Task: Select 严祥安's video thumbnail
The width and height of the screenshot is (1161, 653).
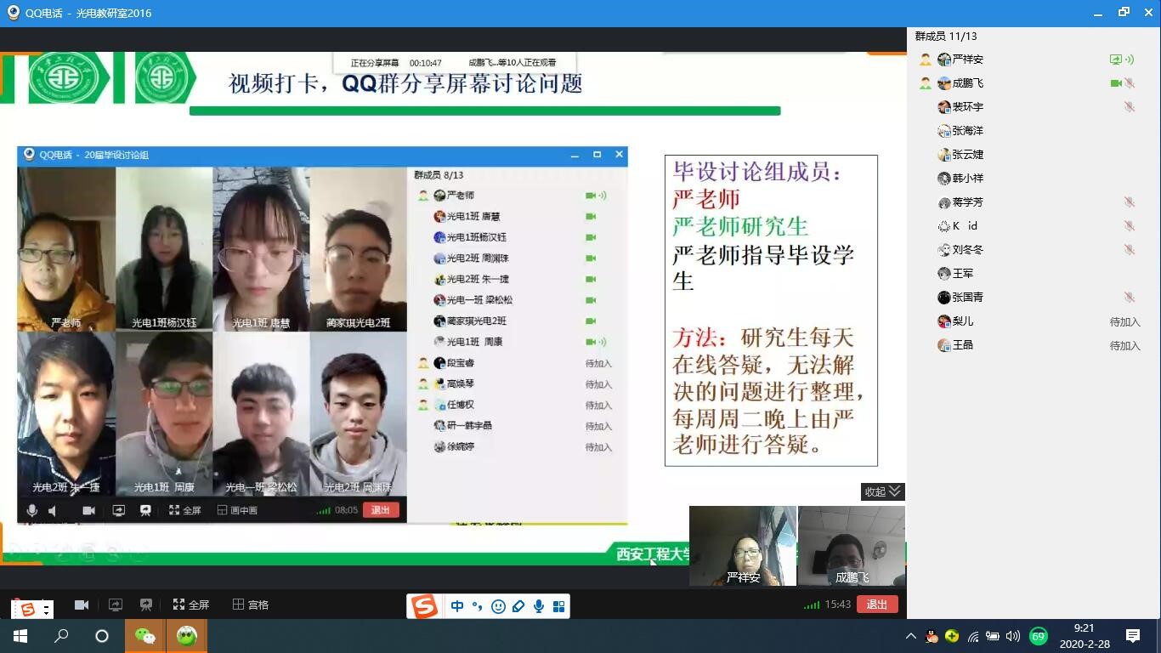Action: tap(743, 545)
